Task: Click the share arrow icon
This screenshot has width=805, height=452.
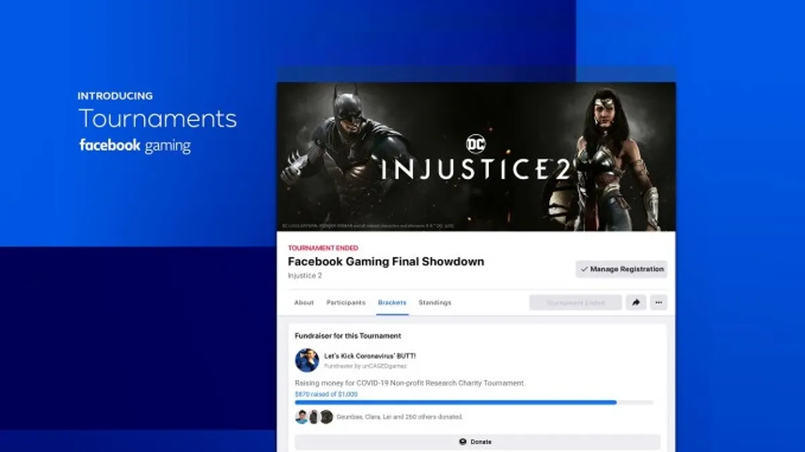Action: click(x=635, y=303)
